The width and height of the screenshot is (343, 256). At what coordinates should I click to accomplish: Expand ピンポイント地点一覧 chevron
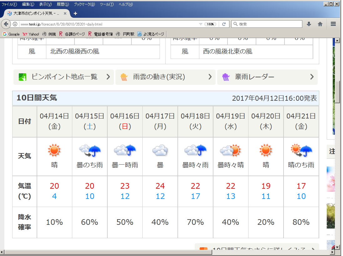pos(108,77)
